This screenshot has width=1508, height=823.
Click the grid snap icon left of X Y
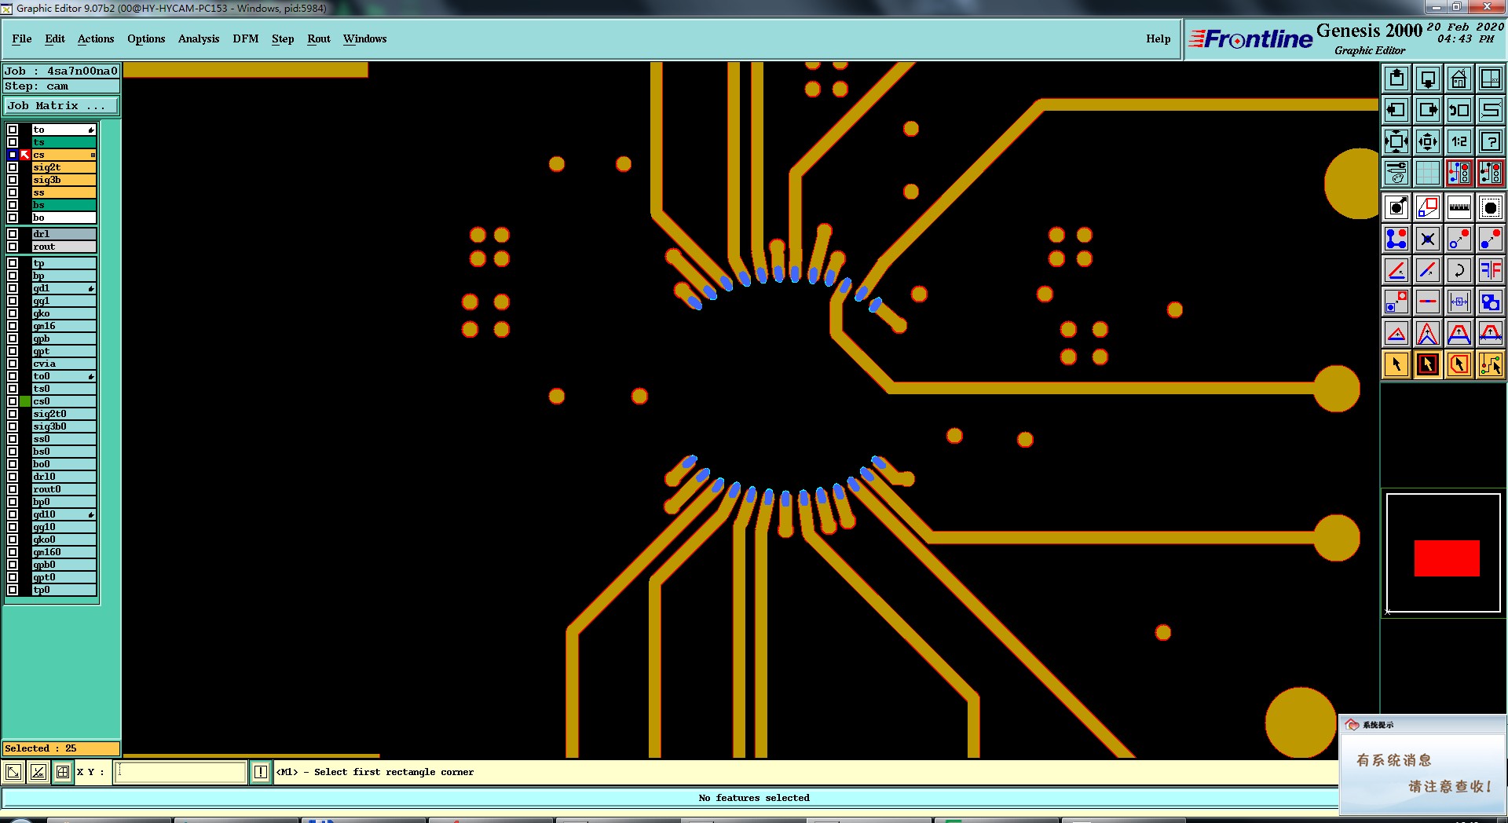(x=63, y=772)
